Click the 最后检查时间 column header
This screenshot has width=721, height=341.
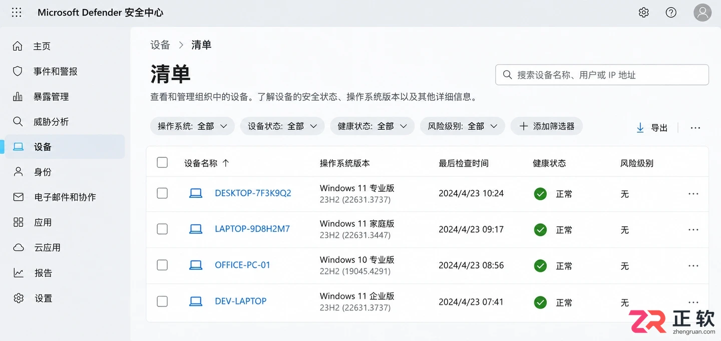coord(464,163)
